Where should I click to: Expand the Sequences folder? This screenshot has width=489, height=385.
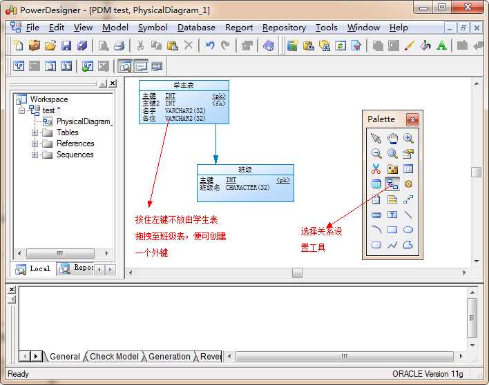[x=35, y=155]
